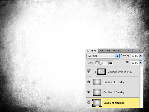Click the lock transparent pixels icon
The height and width of the screenshot is (112, 149).
pyautogui.click(x=97, y=63)
